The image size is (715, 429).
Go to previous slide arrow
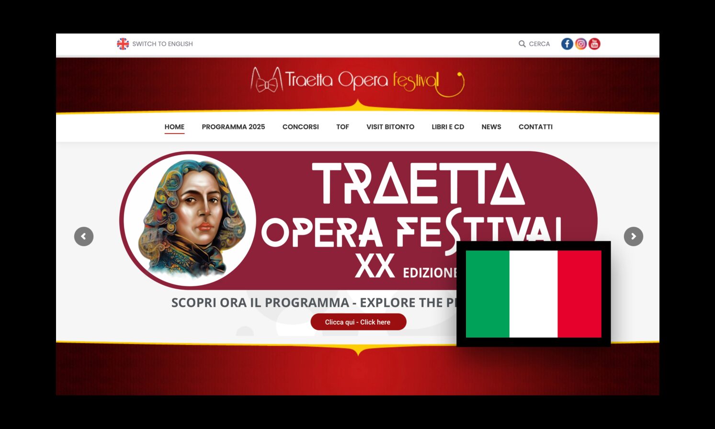pyautogui.click(x=84, y=237)
